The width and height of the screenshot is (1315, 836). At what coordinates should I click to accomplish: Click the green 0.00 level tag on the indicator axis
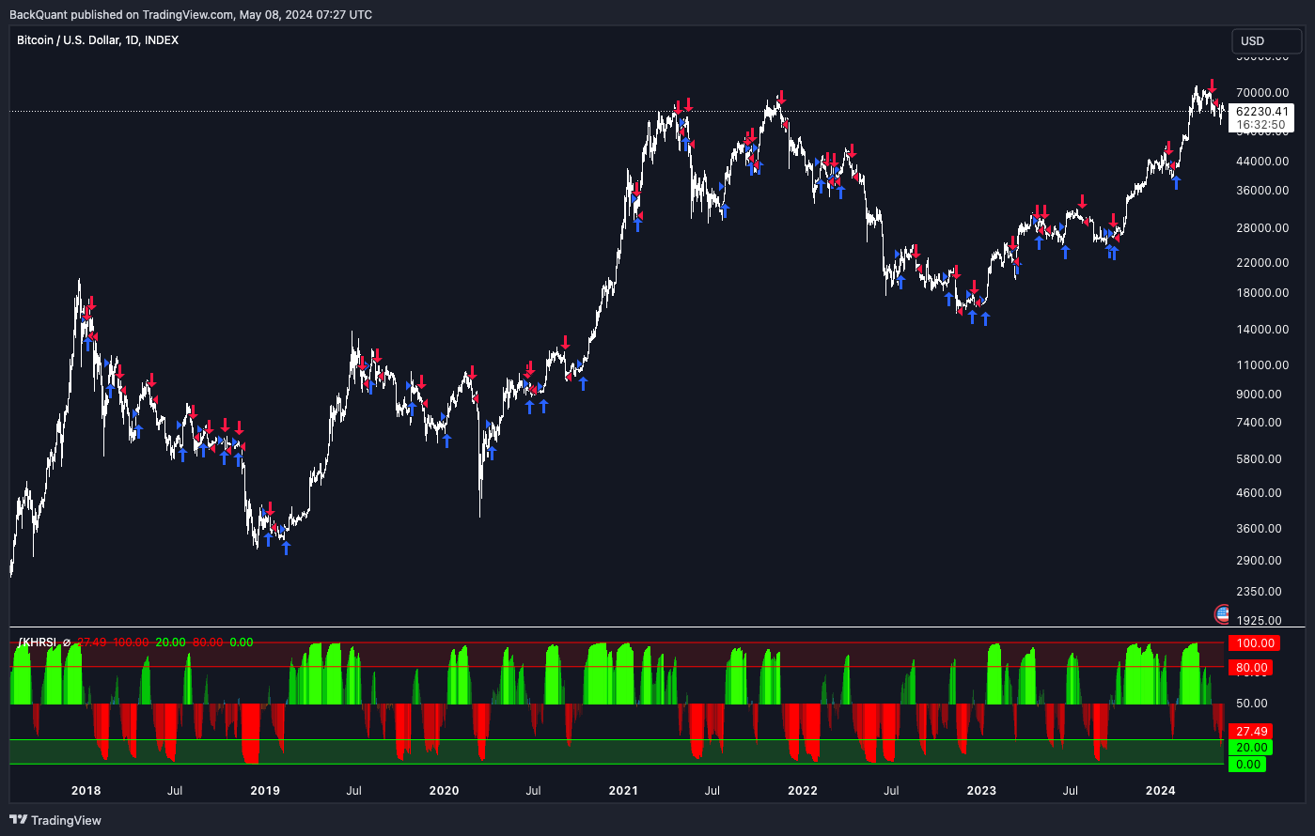pyautogui.click(x=1248, y=765)
